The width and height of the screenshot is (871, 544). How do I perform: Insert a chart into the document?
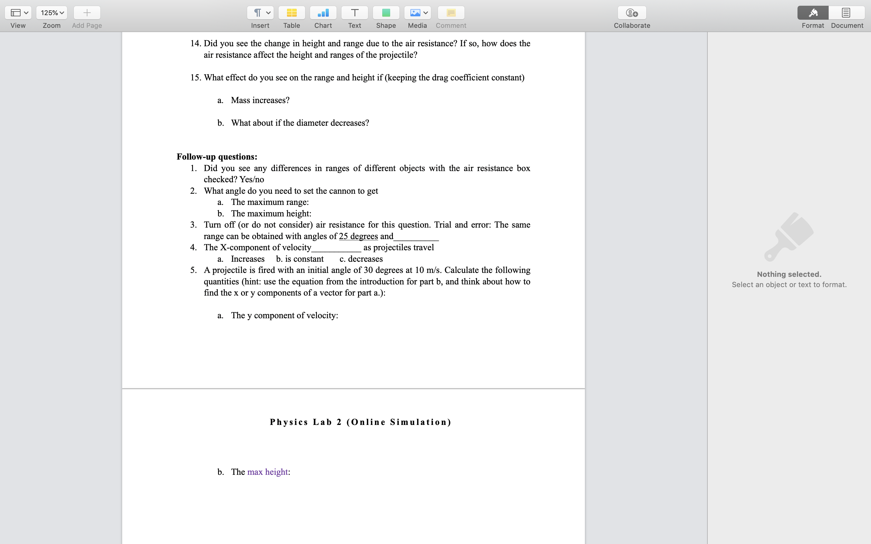click(x=323, y=13)
